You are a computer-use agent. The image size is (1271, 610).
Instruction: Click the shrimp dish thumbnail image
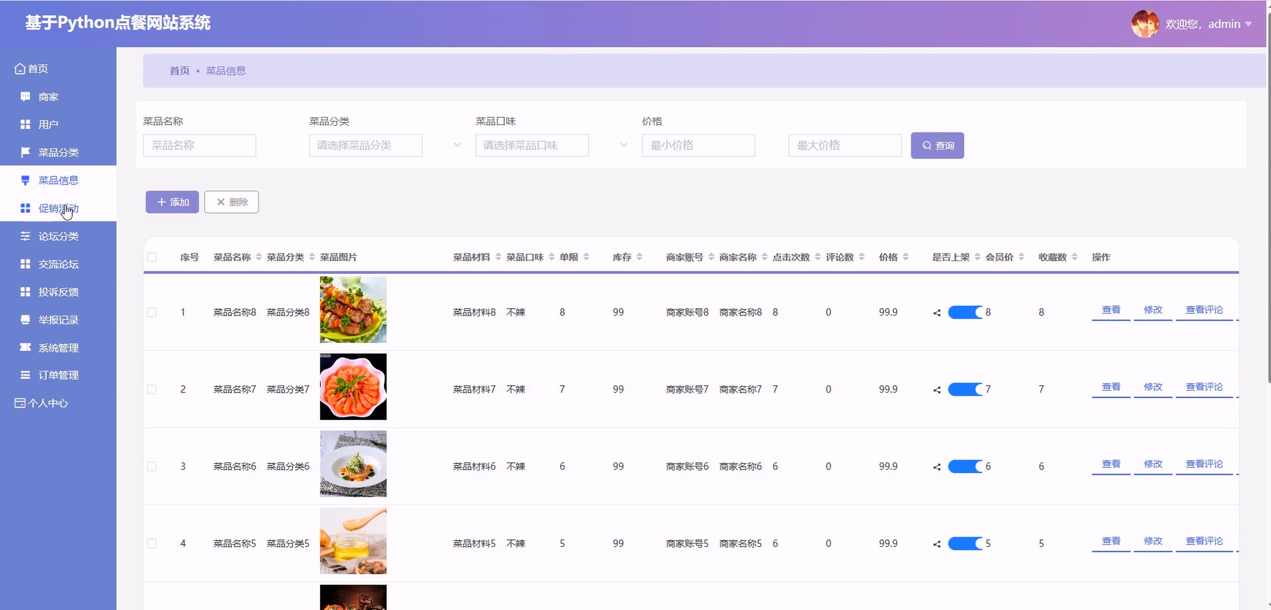pos(353,387)
